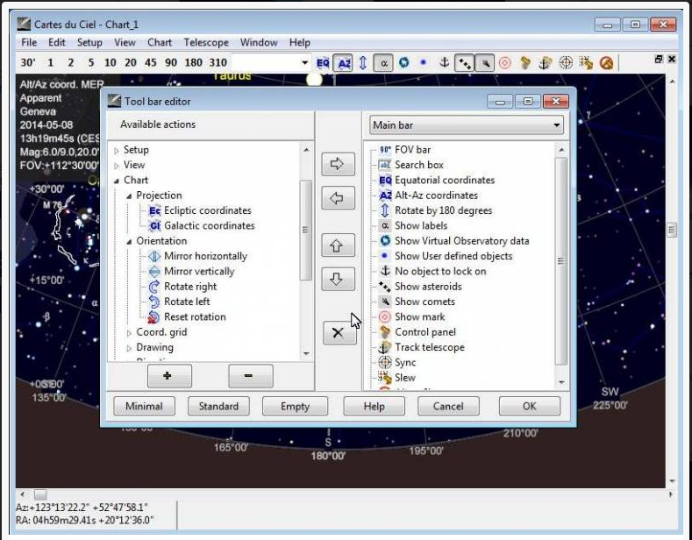The height and width of the screenshot is (540, 692).
Task: Toggle Show comets in the main toolbar
Action: pyautogui.click(x=485, y=63)
